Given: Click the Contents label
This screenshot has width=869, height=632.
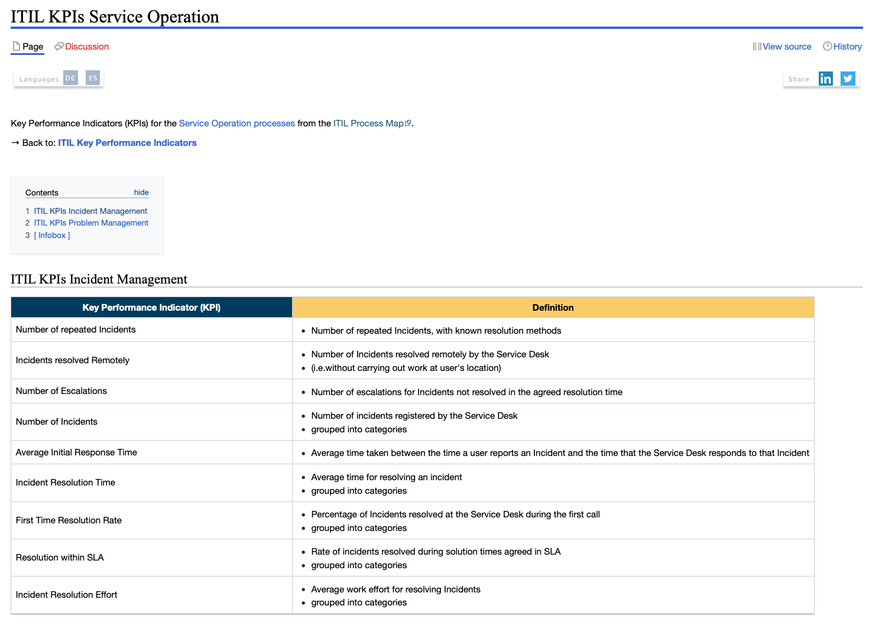Looking at the screenshot, I should [x=42, y=193].
